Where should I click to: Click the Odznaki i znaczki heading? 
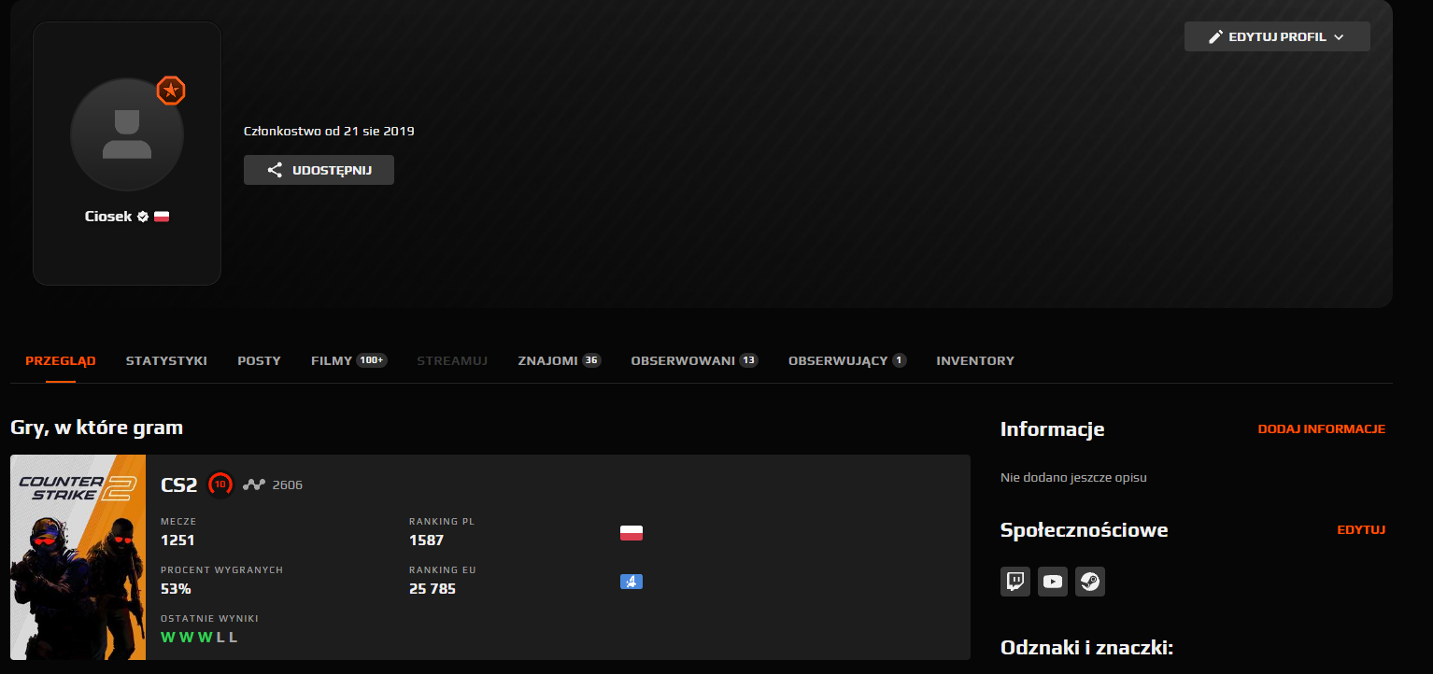pyautogui.click(x=1086, y=648)
